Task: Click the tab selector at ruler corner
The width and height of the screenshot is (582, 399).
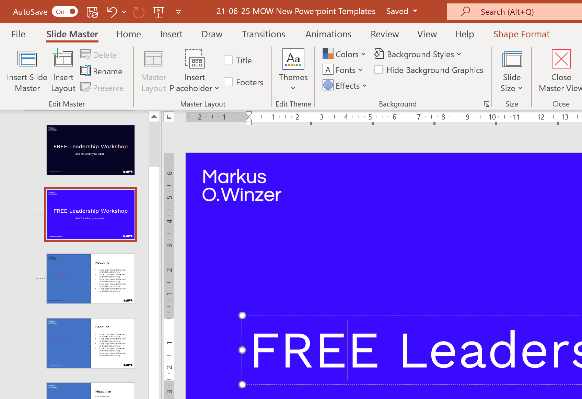Action: coord(169,117)
